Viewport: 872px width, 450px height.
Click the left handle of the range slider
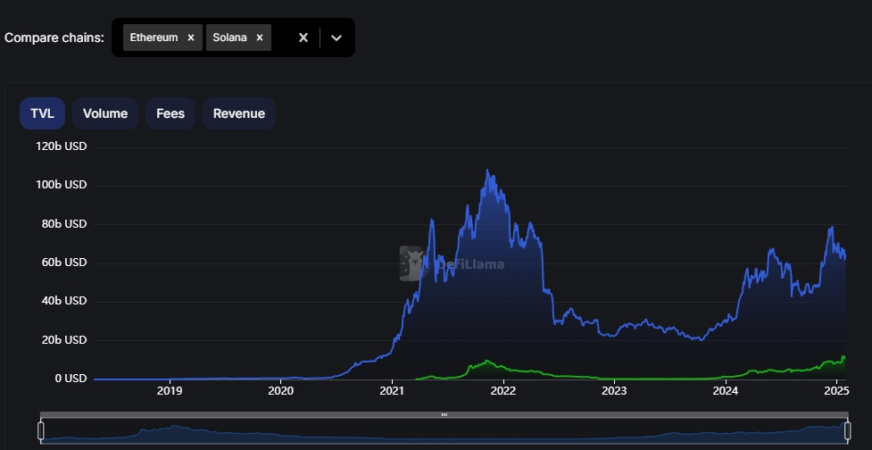pyautogui.click(x=41, y=430)
